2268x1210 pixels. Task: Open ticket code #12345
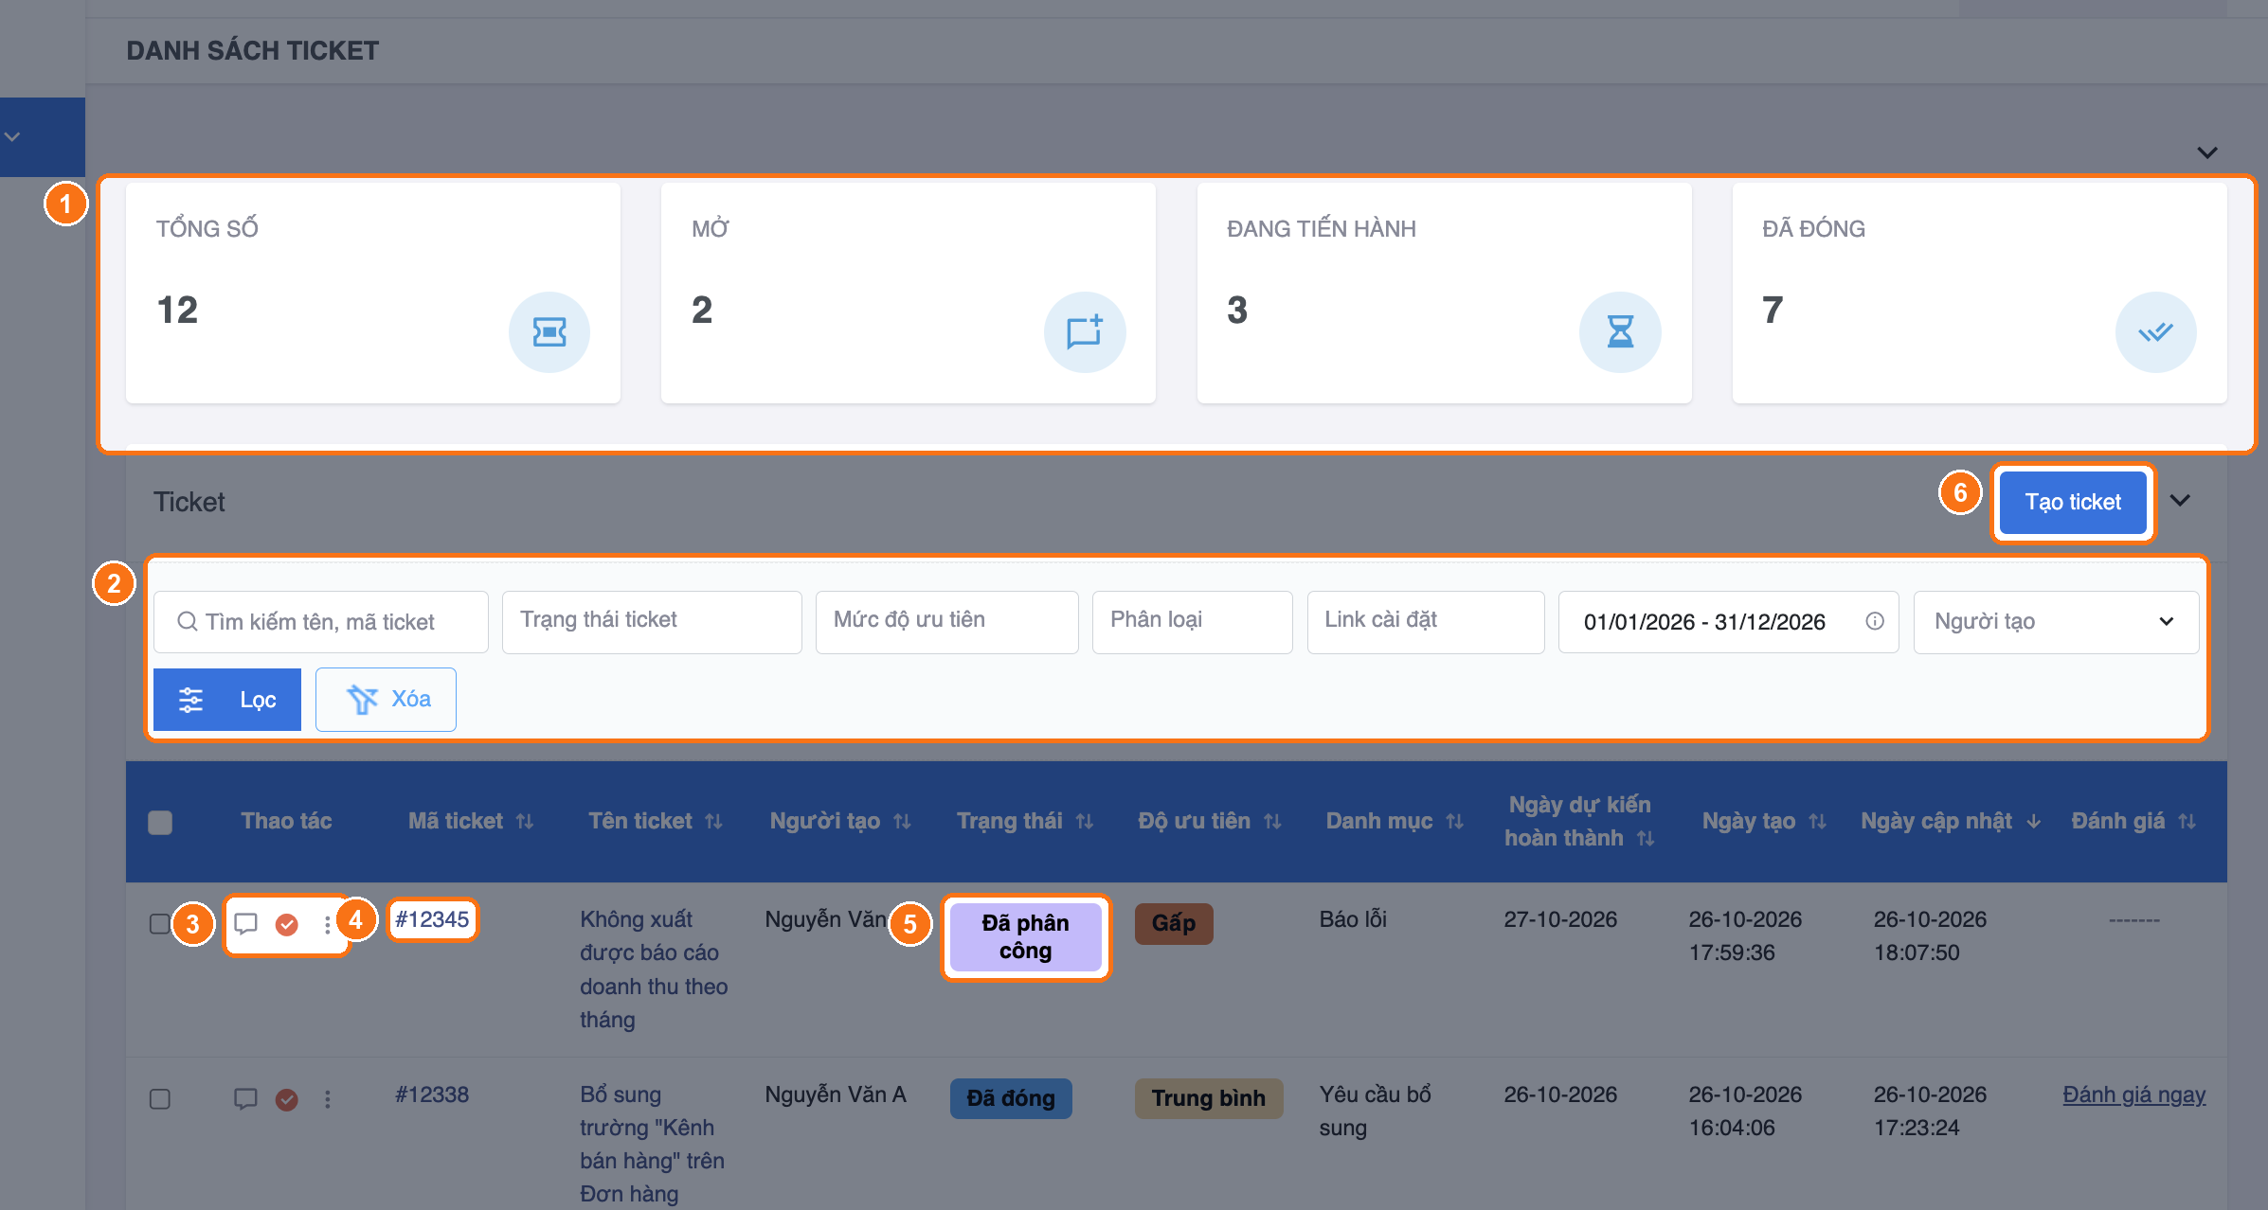(432, 919)
